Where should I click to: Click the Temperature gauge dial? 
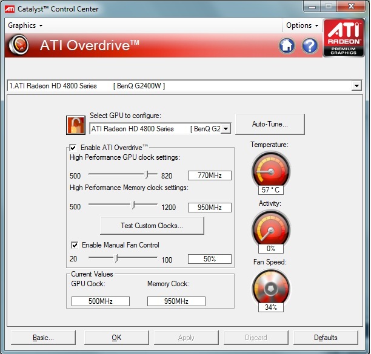[x=271, y=169]
